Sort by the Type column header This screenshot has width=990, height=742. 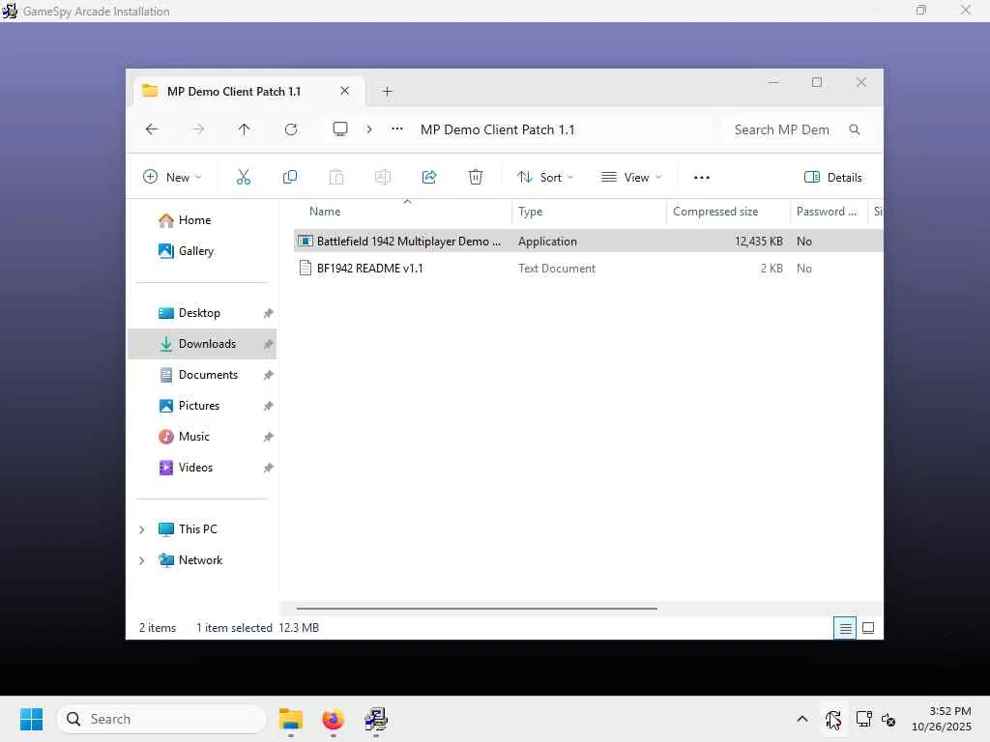pyautogui.click(x=531, y=212)
